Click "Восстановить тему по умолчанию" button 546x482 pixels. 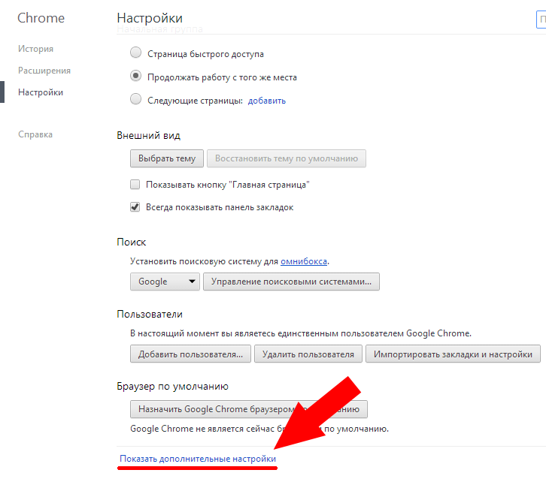click(287, 158)
